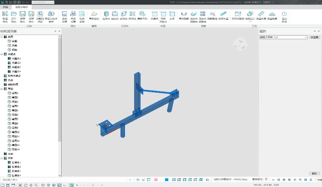Collapse the 关键点 tree node
322x187 pixels.
point(2,54)
